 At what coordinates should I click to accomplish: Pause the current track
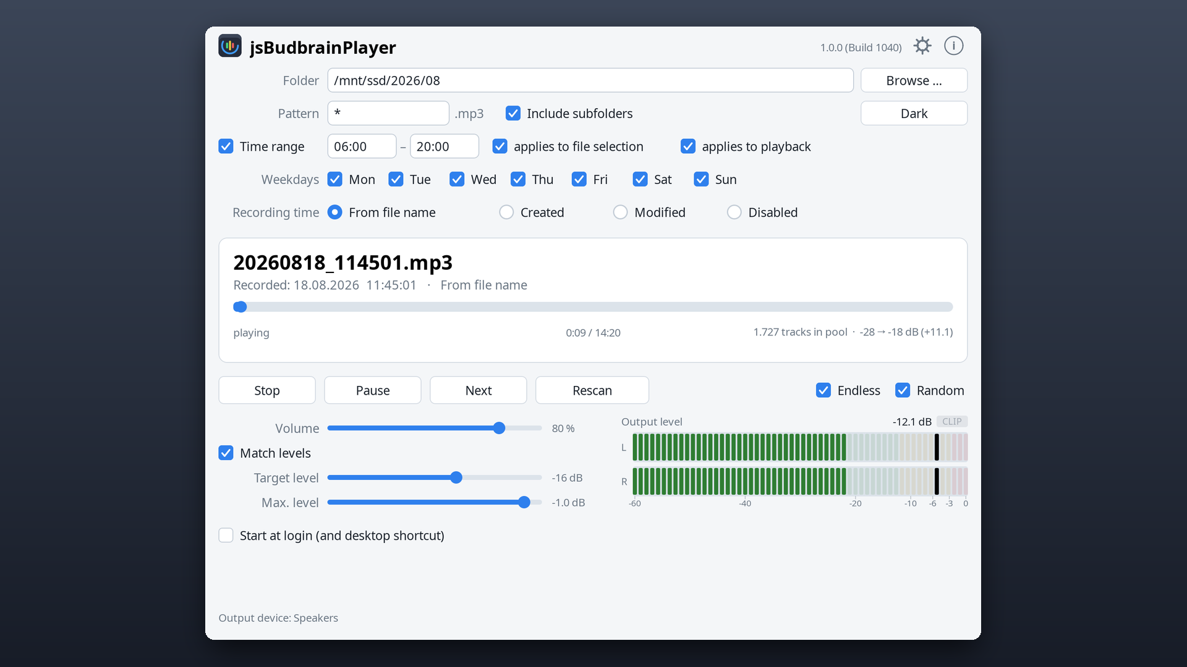pyautogui.click(x=373, y=390)
